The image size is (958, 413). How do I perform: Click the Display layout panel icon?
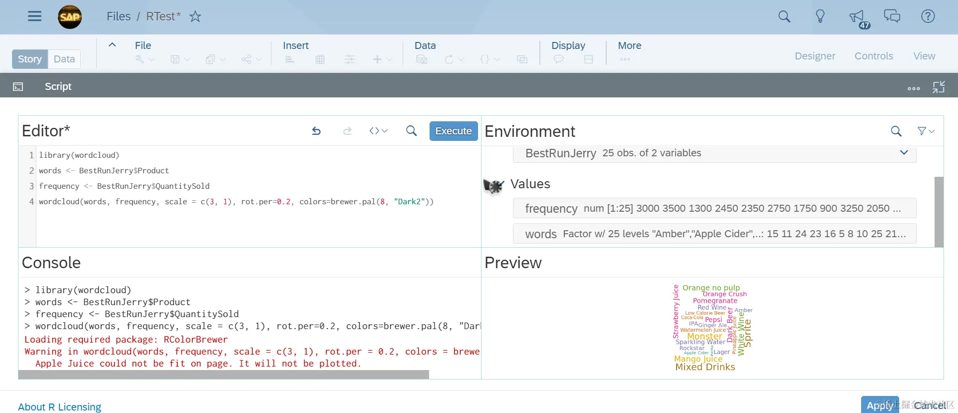coord(589,59)
